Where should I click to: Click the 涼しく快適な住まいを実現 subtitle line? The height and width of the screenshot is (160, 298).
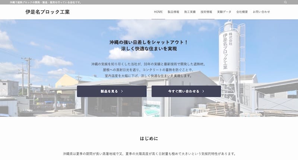coord(149,49)
